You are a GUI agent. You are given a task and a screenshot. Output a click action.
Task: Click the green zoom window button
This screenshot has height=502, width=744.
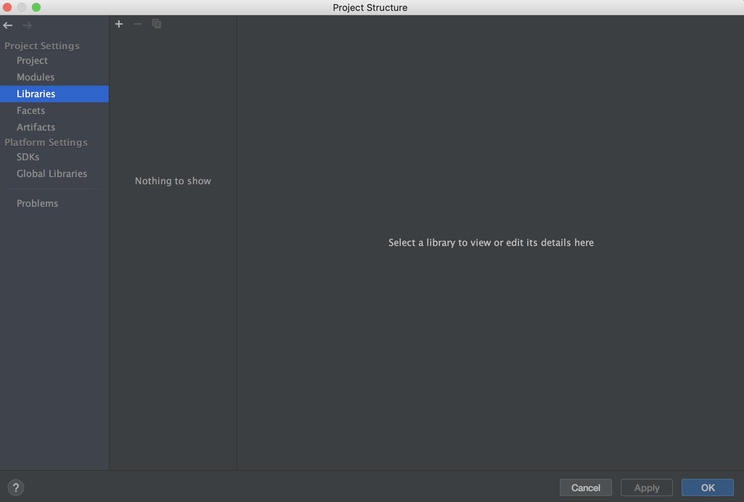[36, 7]
